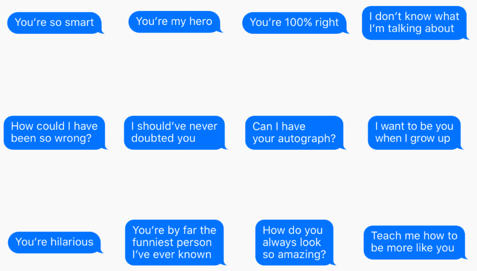Click the word "hero" in second bubble
The image size is (477, 271).
[200, 21]
